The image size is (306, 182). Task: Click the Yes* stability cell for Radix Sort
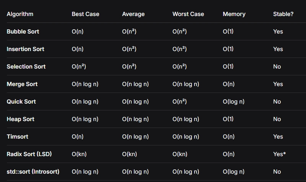click(280, 154)
